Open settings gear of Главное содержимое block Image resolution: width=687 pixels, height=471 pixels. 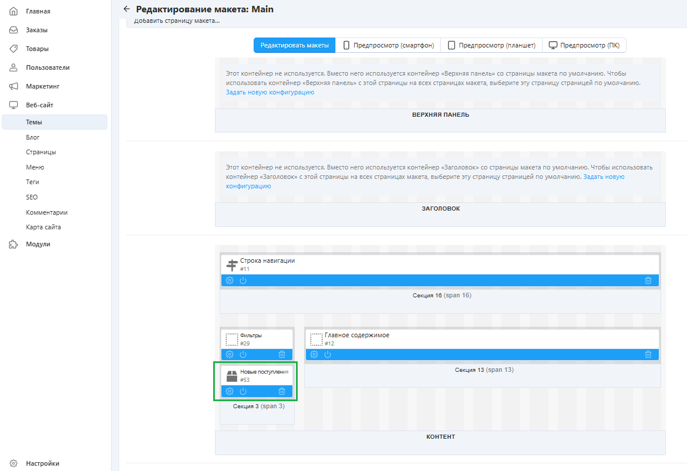pos(314,354)
